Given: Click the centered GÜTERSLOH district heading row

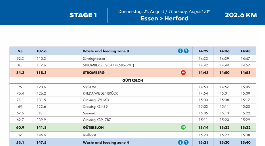Looking at the screenshot, I should (x=132, y=80).
